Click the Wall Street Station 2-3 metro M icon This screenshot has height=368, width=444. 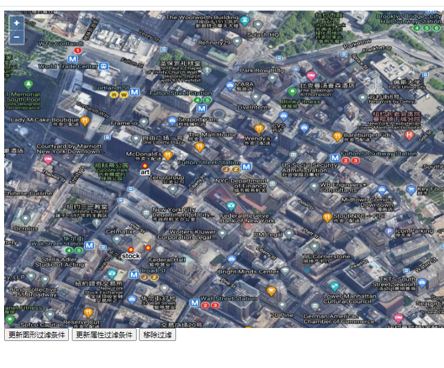pos(194,303)
